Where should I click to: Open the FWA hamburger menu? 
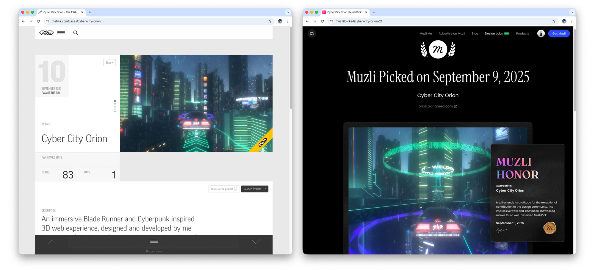(61, 33)
